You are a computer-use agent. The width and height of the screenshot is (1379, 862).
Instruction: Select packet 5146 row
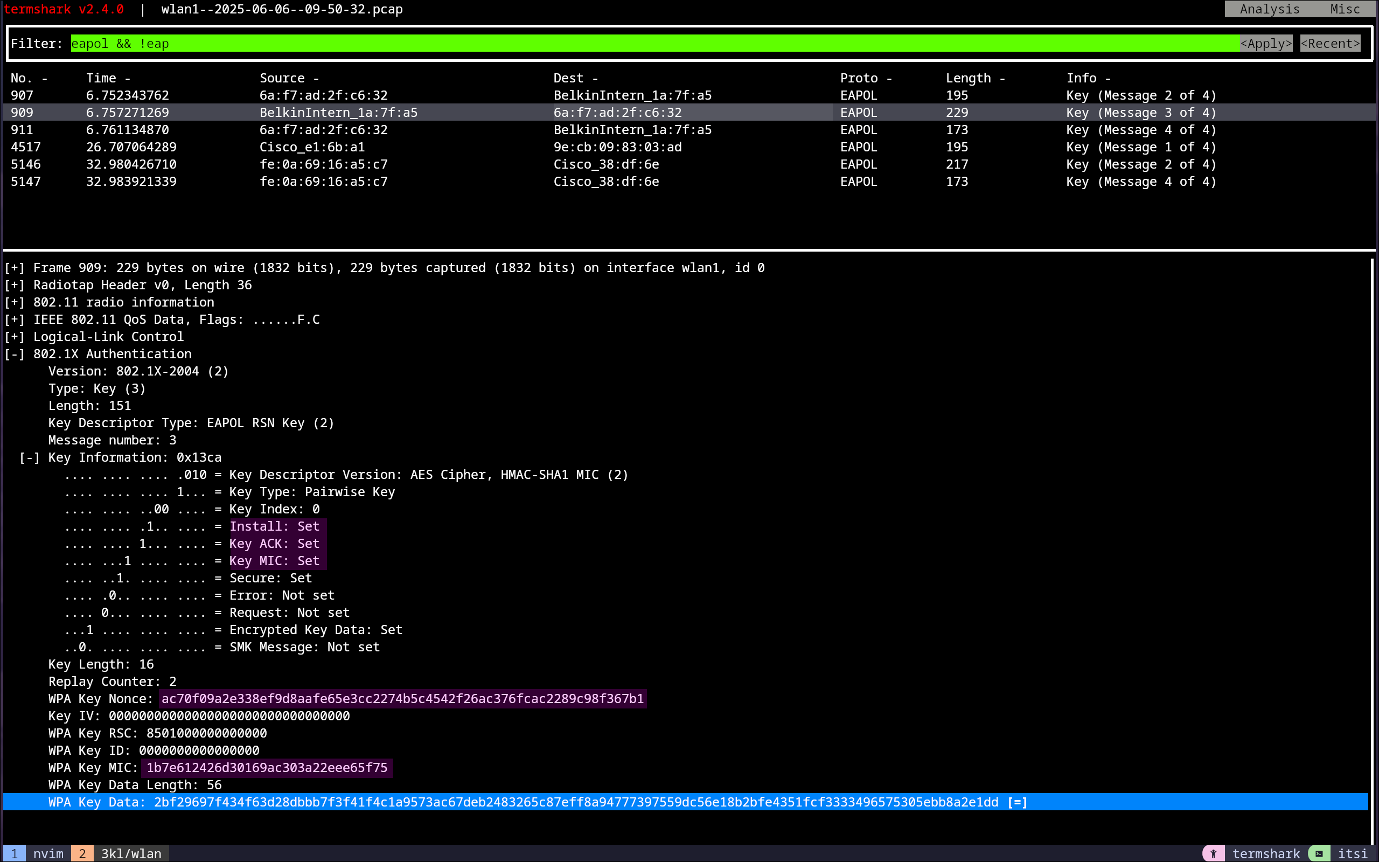click(689, 164)
